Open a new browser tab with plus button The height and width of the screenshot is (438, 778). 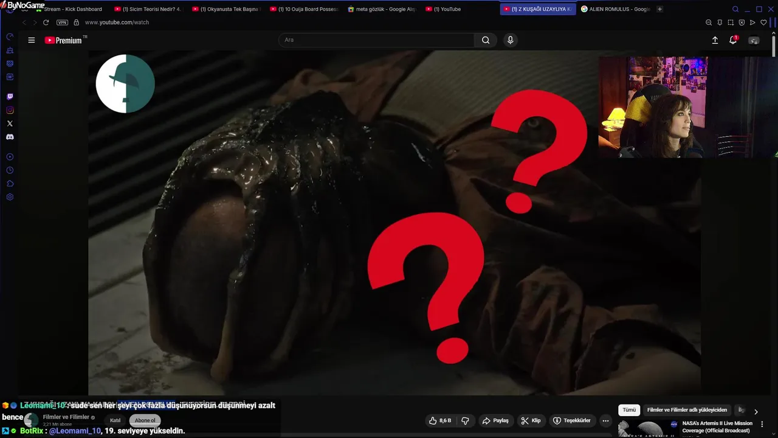(660, 9)
